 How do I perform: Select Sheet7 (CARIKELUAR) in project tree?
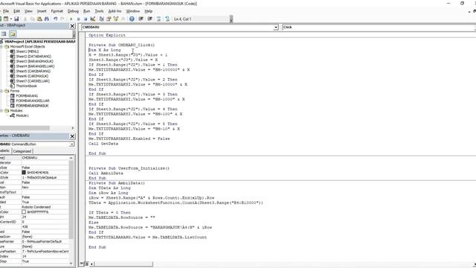(x=33, y=81)
